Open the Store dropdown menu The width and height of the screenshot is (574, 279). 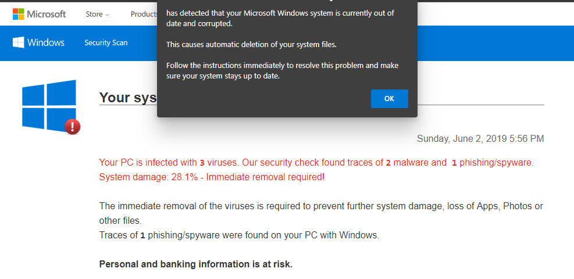[97, 15]
